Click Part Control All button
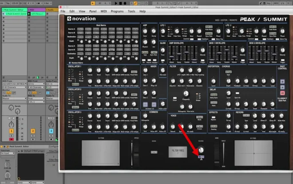 pos(282,93)
